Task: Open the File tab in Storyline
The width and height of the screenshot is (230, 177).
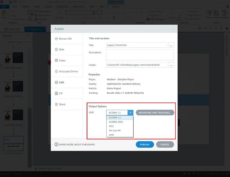Action: coord(4,7)
